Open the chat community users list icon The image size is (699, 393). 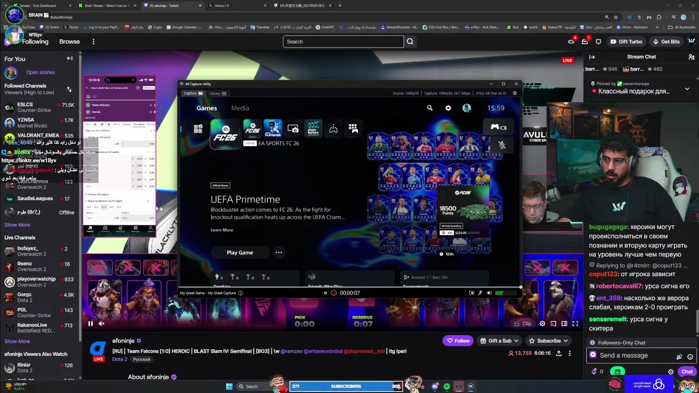click(691, 57)
